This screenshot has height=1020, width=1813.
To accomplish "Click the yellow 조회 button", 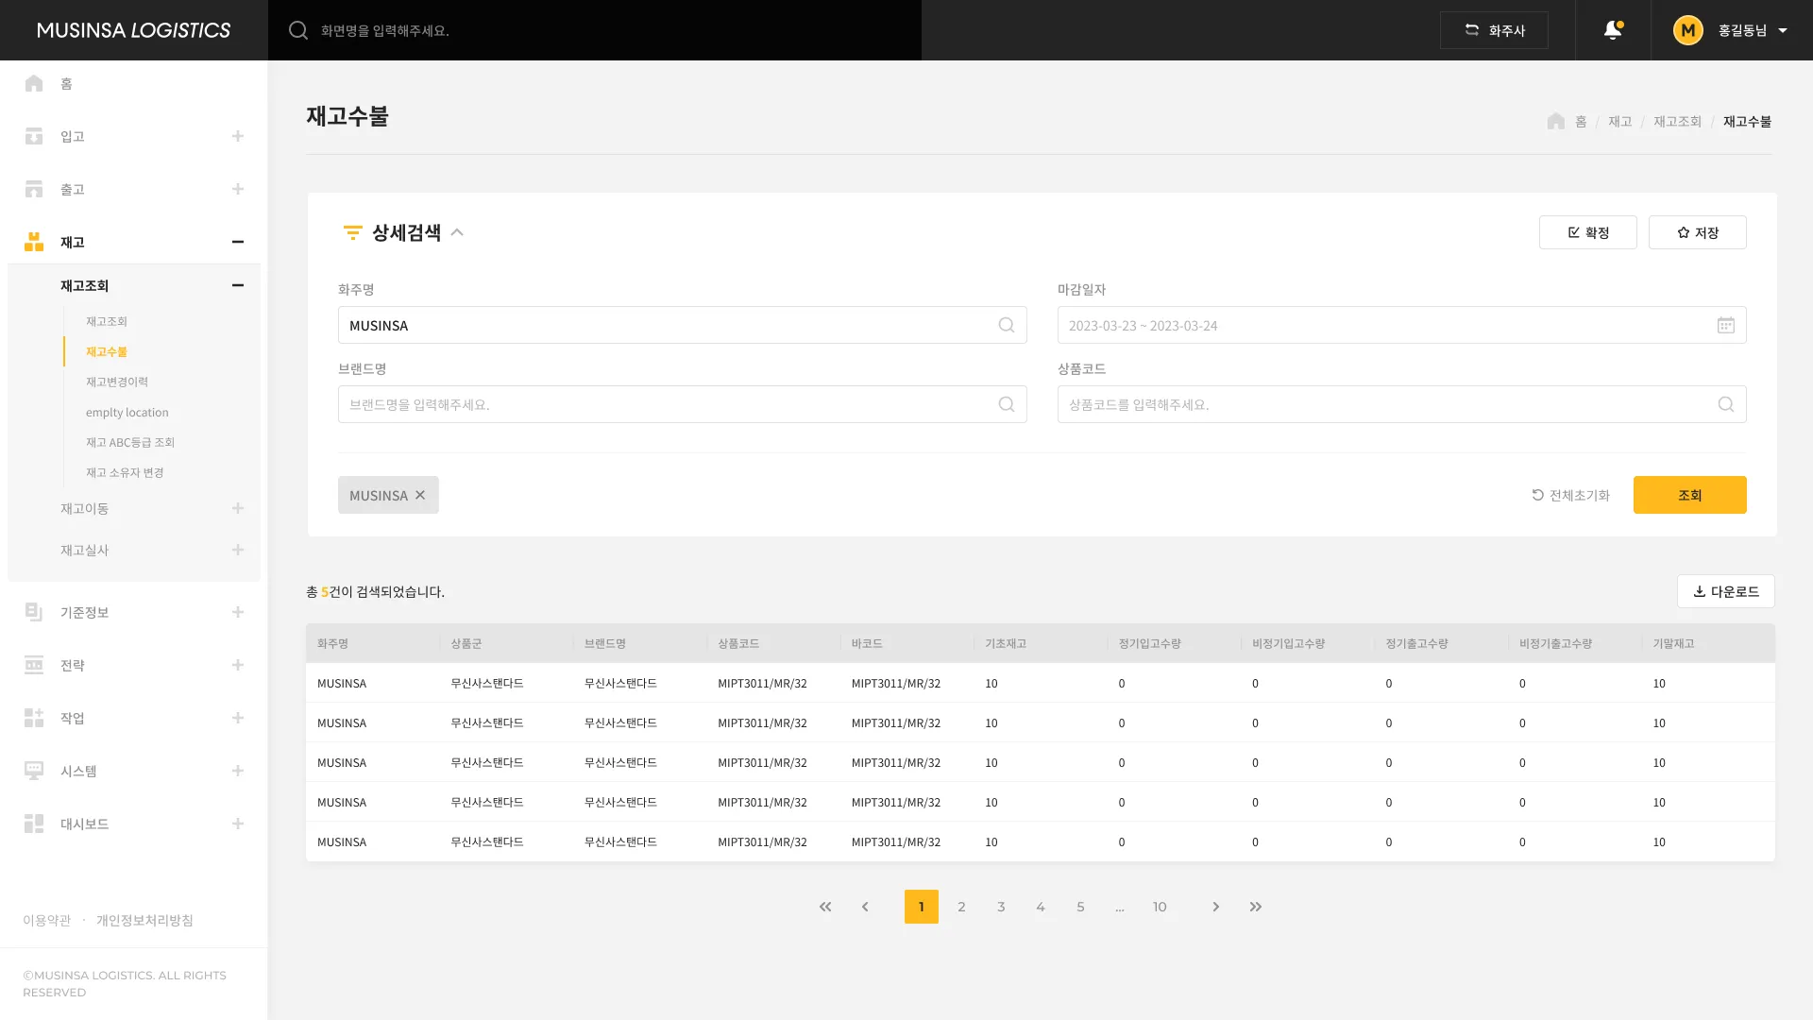I will pyautogui.click(x=1689, y=495).
